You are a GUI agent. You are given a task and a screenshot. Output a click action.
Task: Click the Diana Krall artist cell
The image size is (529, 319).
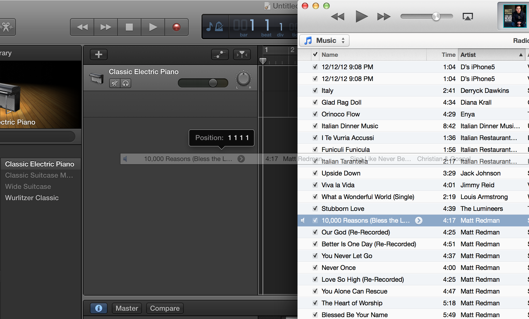tap(476, 102)
